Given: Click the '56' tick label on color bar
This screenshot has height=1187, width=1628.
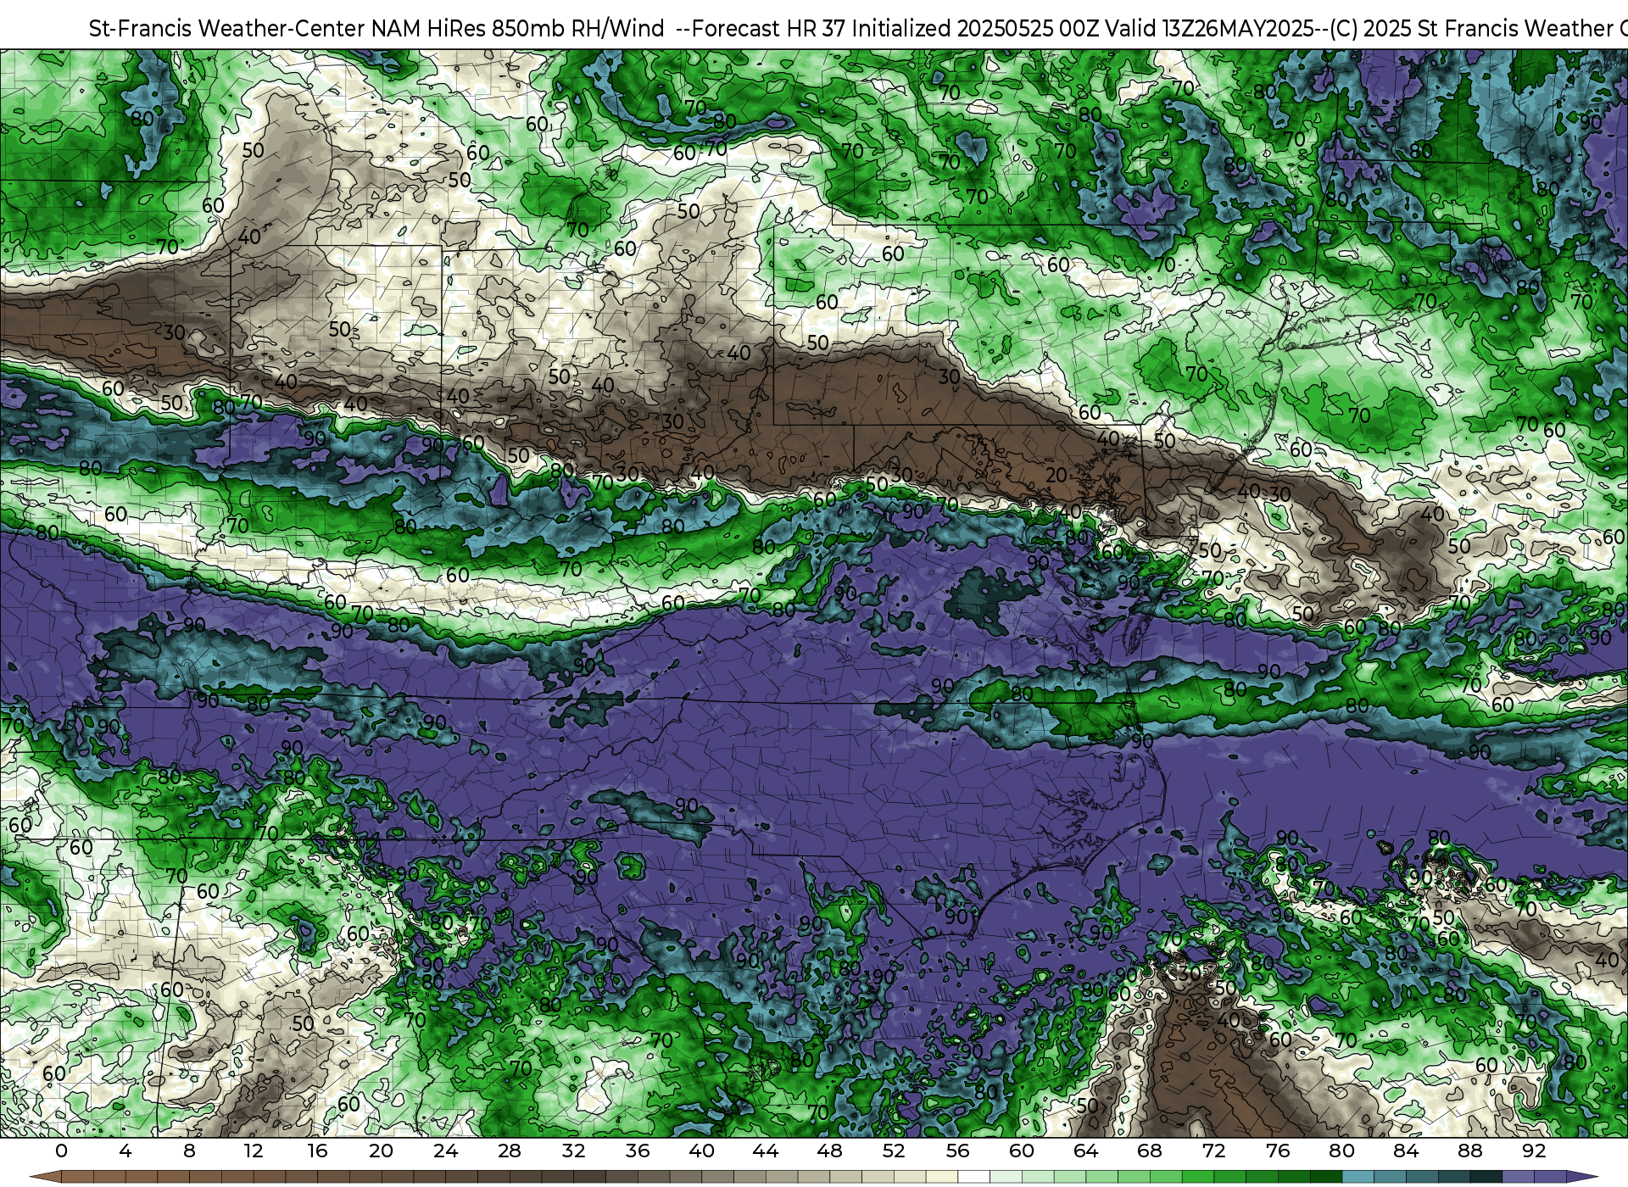Looking at the screenshot, I should 957,1151.
